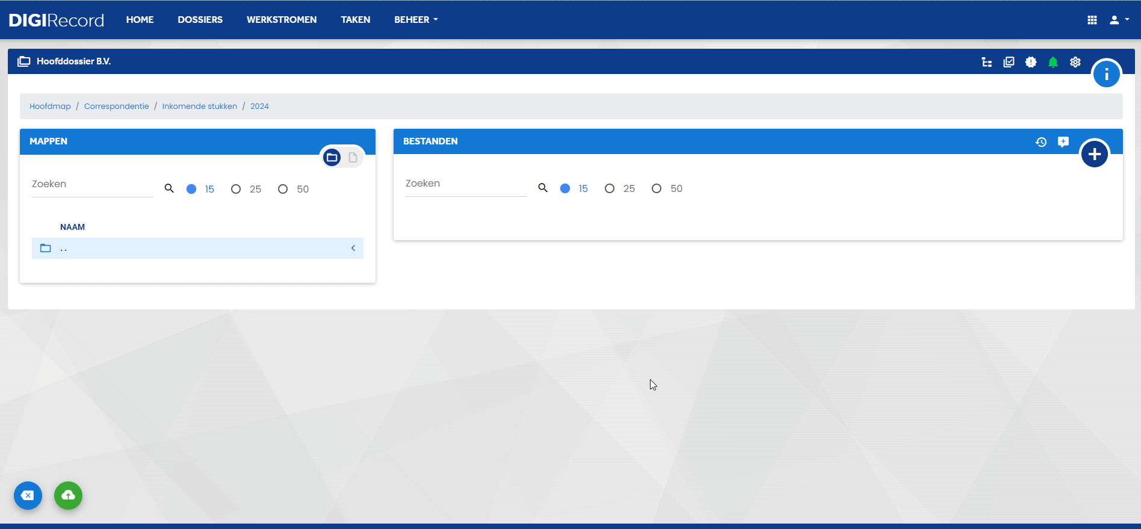Click the Zoeken field in Bestanden
1141x529 pixels.
(x=466, y=184)
